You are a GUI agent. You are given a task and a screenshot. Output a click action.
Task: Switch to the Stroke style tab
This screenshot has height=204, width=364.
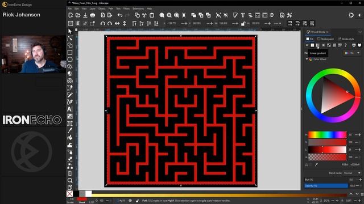pos(346,39)
